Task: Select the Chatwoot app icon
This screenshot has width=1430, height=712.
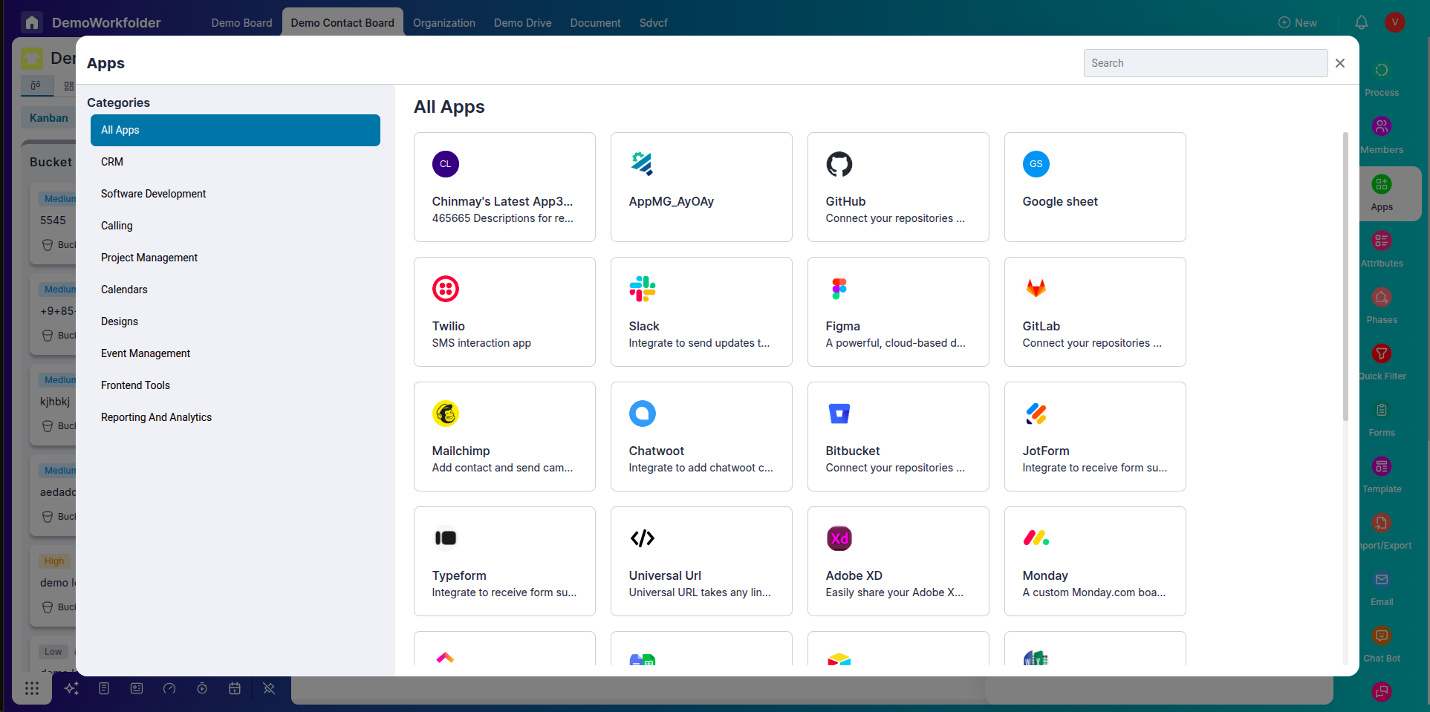Action: (642, 414)
